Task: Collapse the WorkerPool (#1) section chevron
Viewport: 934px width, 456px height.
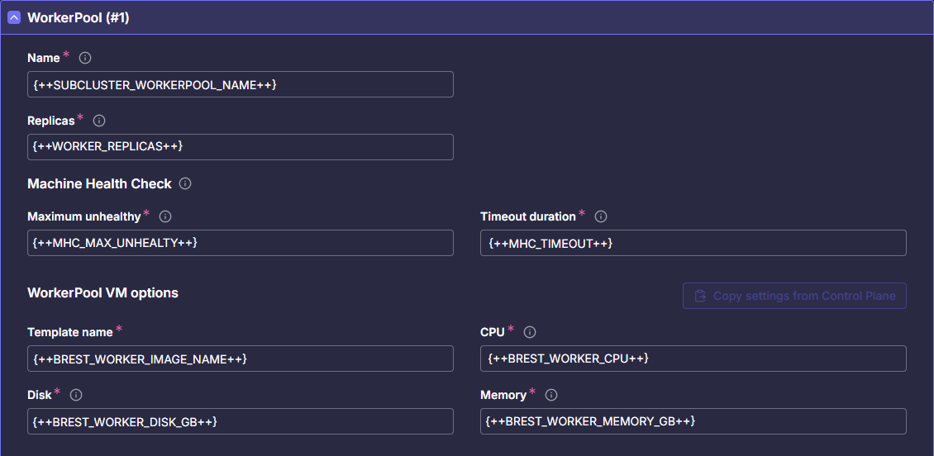Action: (x=14, y=18)
